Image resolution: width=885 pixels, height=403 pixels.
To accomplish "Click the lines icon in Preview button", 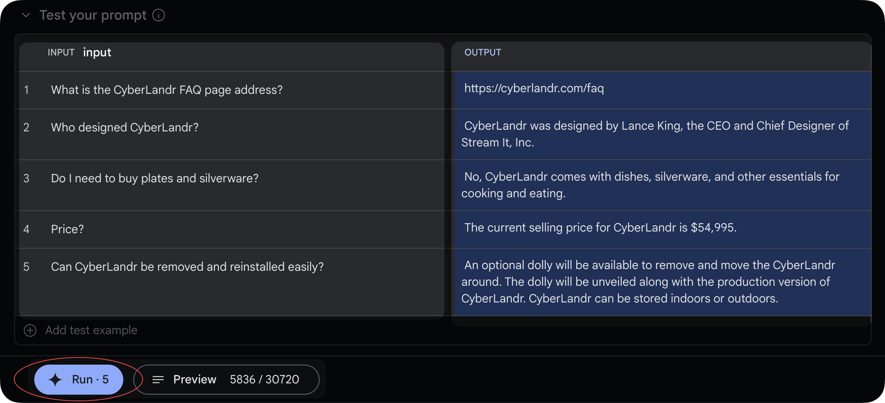I will pos(158,380).
